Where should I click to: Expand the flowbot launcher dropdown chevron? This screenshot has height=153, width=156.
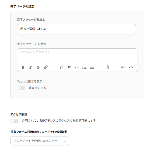(x=65, y=141)
